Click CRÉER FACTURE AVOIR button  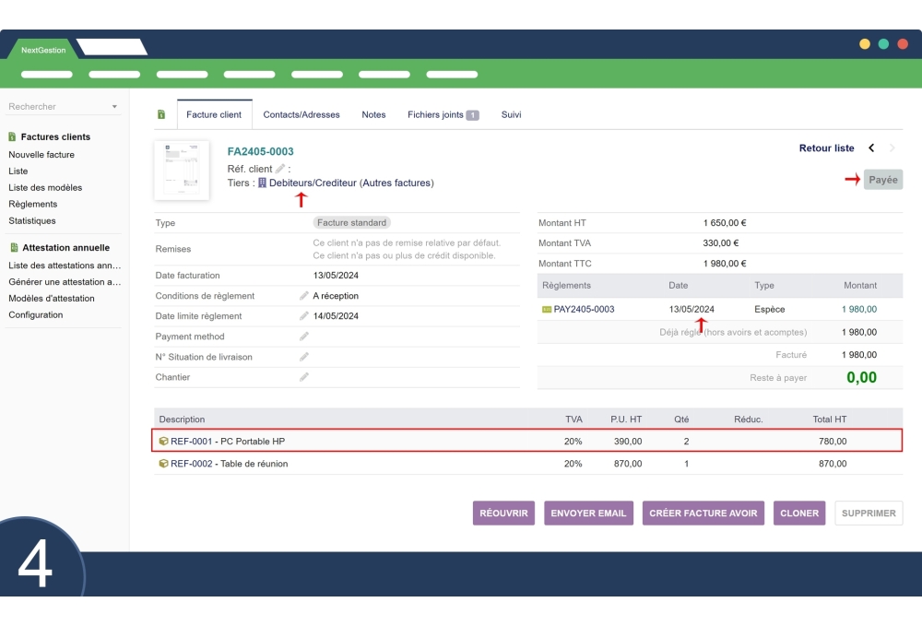(x=703, y=514)
